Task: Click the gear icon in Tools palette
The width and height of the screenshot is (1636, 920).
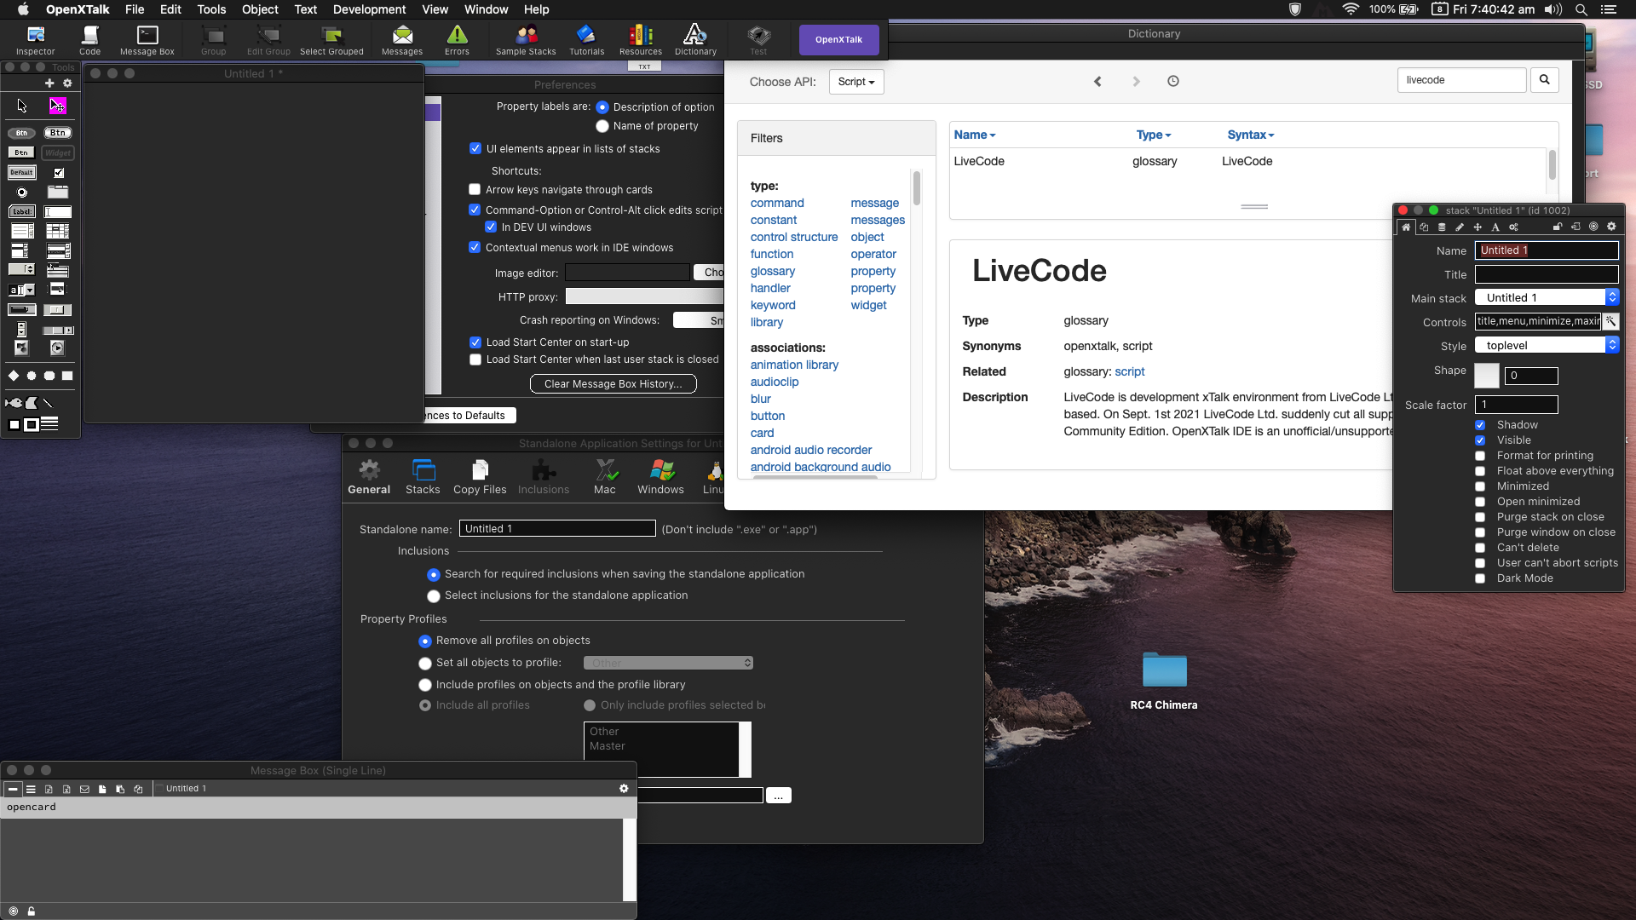Action: click(67, 83)
